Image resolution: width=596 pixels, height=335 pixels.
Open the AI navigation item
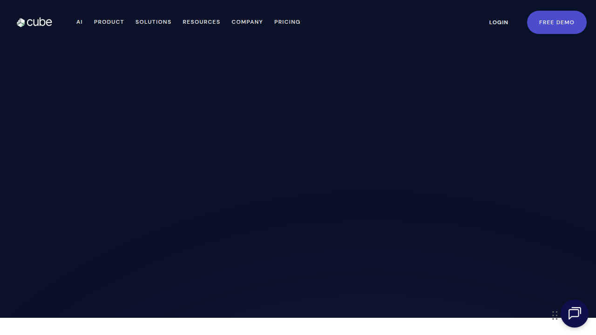[80, 22]
